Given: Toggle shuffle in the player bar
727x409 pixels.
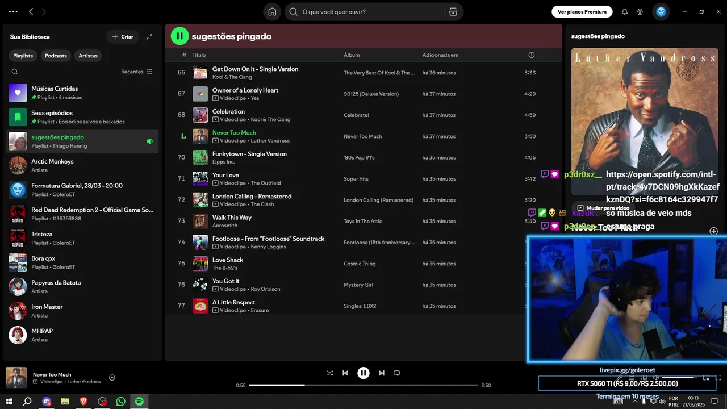Looking at the screenshot, I should pyautogui.click(x=330, y=373).
